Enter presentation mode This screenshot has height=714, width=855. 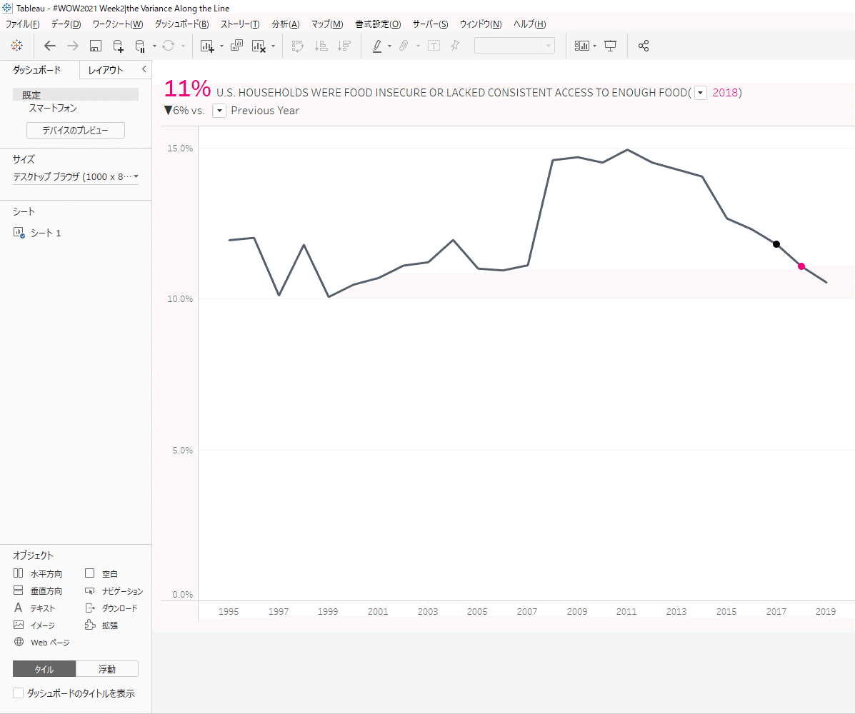tap(611, 46)
